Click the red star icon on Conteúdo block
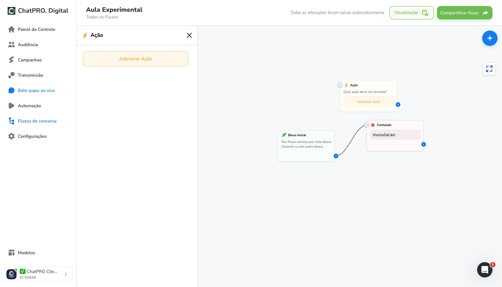The image size is (502, 287). 373,125
